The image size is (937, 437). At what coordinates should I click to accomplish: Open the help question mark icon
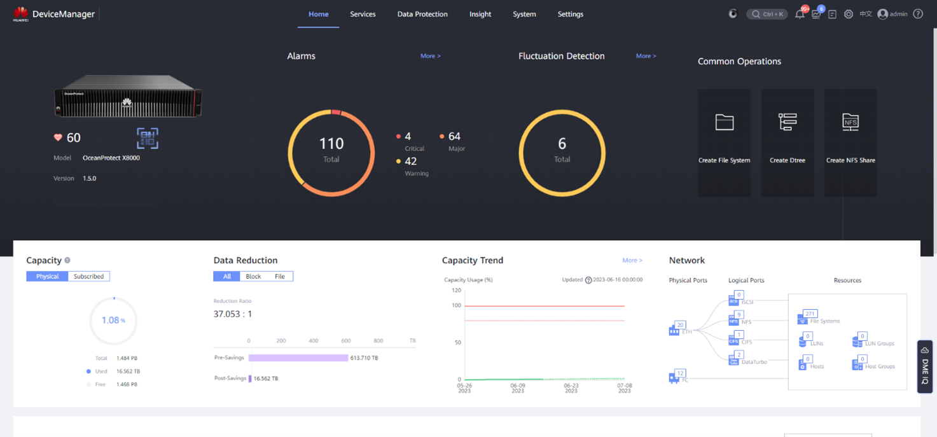[918, 14]
